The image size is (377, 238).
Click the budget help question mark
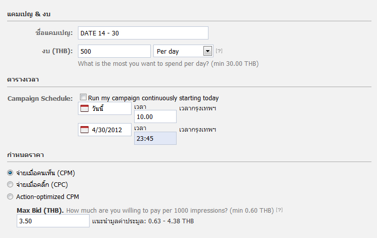tap(219, 51)
